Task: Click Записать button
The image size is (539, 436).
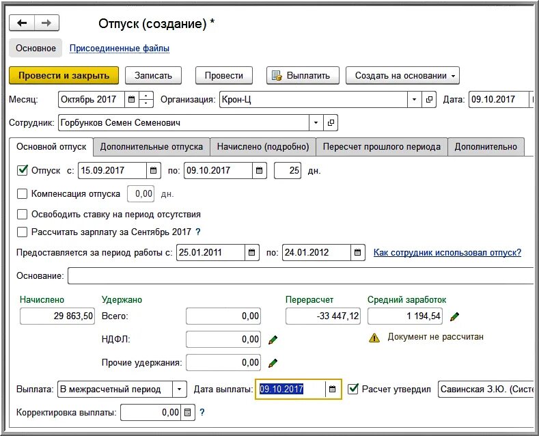Action: click(153, 76)
